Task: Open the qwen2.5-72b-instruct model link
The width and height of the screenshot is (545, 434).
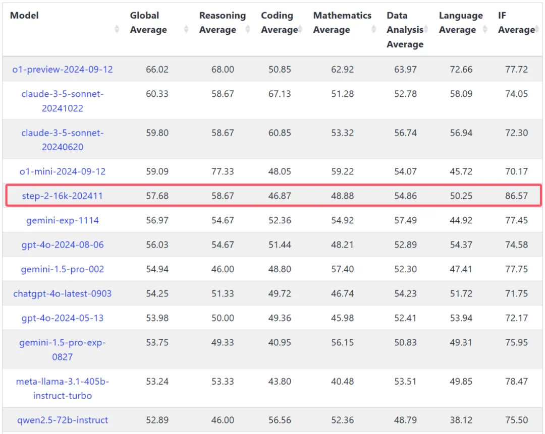Action: 63,420
